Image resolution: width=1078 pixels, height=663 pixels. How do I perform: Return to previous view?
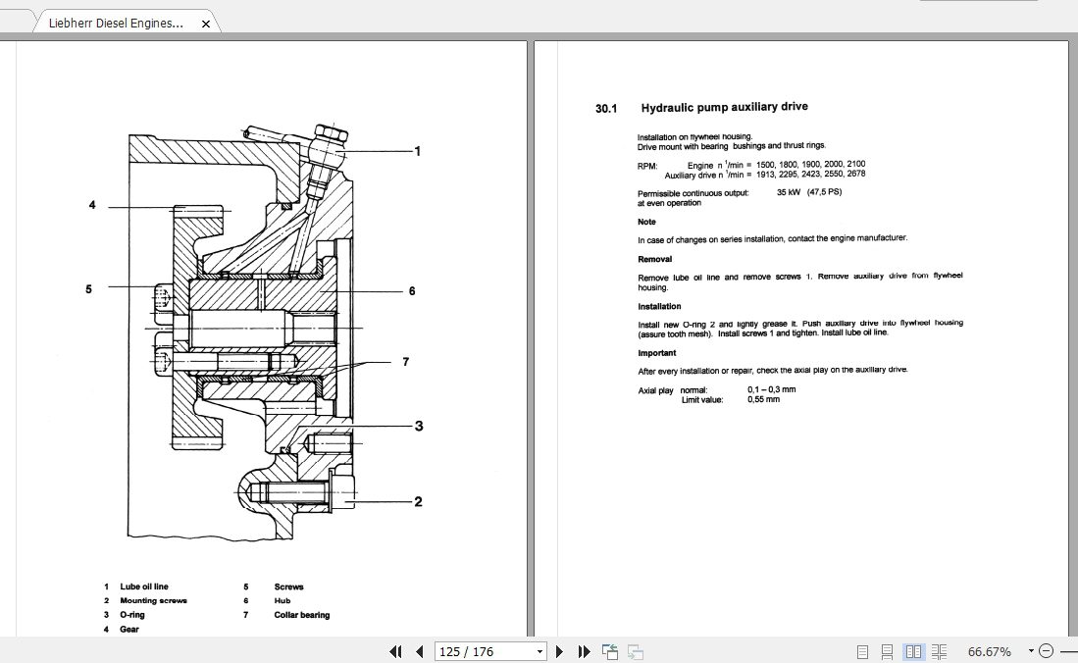coord(609,651)
